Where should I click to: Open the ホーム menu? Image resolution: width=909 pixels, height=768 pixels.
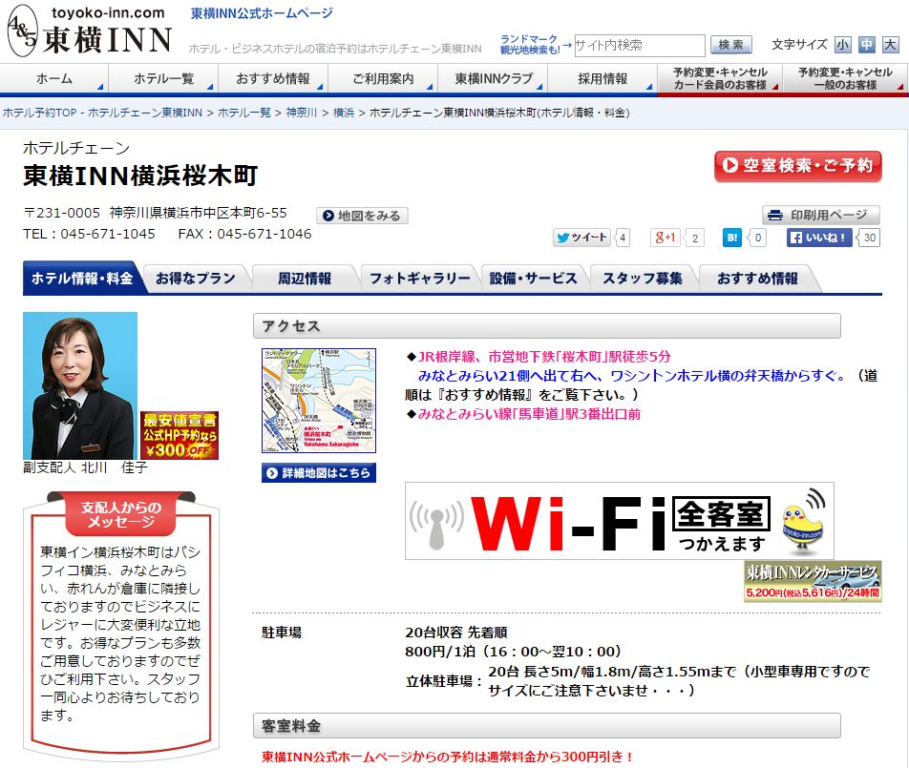[53, 78]
